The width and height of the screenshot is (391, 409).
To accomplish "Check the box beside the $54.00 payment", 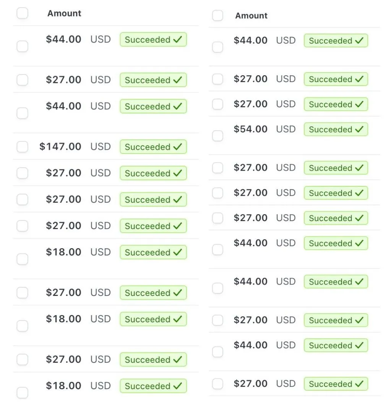I will [x=217, y=136].
